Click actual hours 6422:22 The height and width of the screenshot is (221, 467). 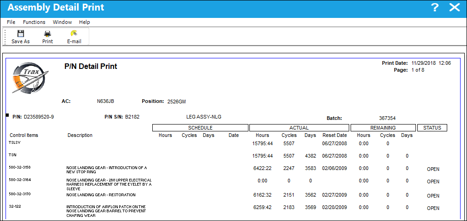point(262,168)
